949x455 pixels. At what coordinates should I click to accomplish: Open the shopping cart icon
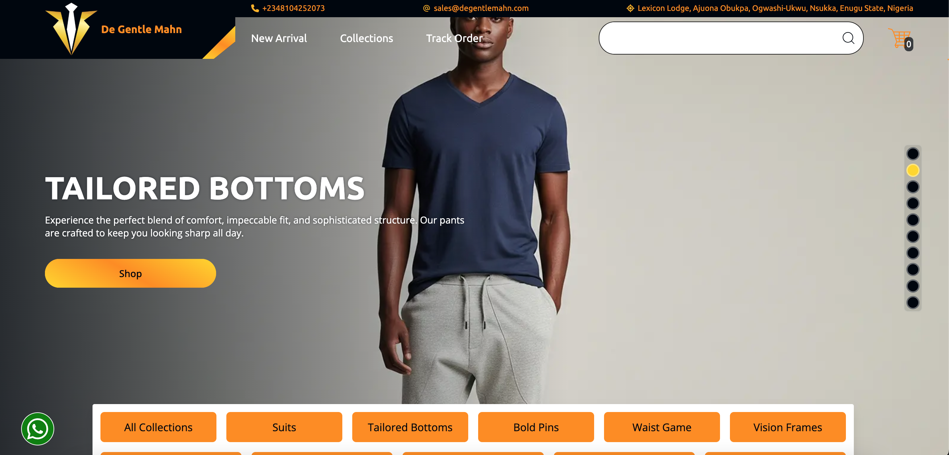(900, 39)
